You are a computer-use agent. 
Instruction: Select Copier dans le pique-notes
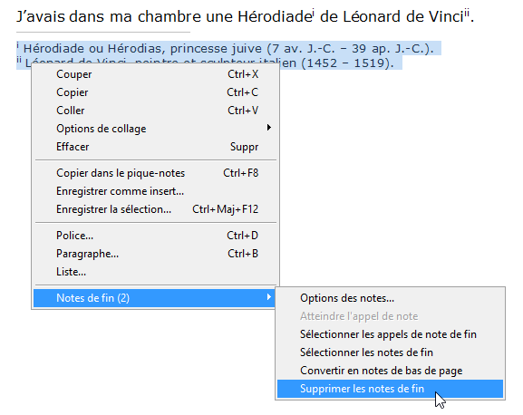156,173
